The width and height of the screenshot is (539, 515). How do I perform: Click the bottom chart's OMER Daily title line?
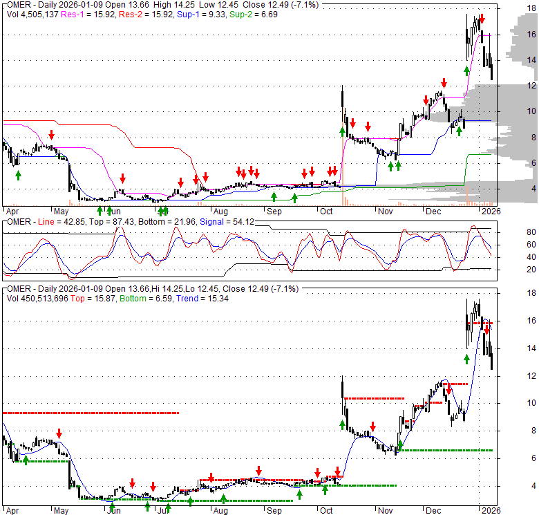153,289
